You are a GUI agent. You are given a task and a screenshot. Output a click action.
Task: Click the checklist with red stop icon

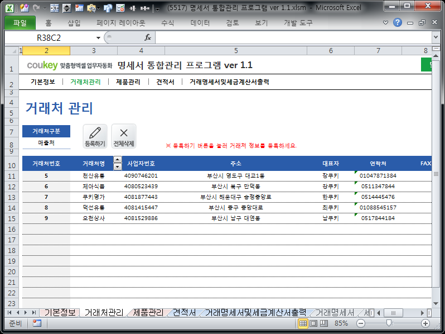point(120,8)
